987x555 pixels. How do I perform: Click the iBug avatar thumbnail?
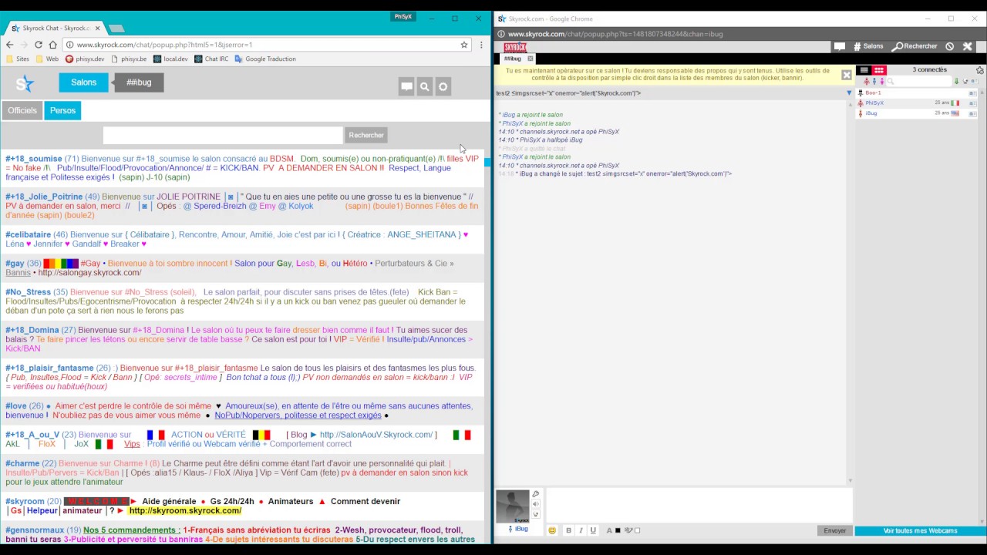pos(513,506)
